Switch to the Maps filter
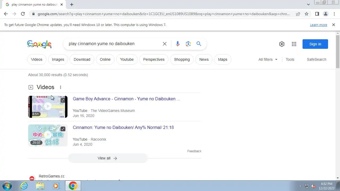 tap(223, 59)
